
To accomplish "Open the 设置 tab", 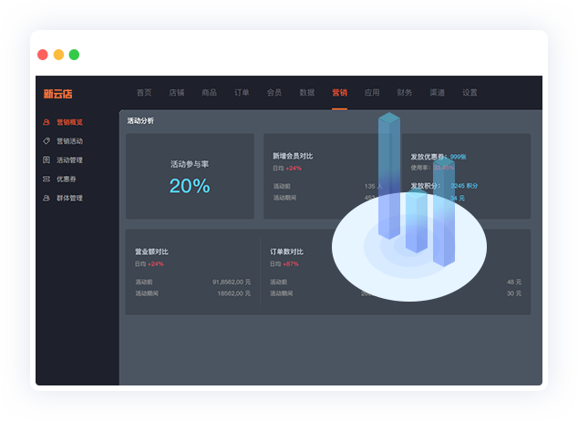I will pyautogui.click(x=470, y=93).
